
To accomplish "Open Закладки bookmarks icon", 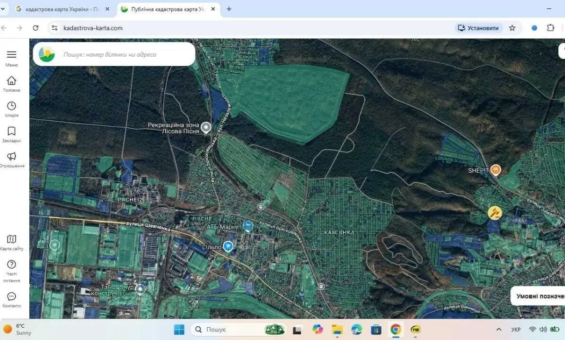I will [x=11, y=131].
